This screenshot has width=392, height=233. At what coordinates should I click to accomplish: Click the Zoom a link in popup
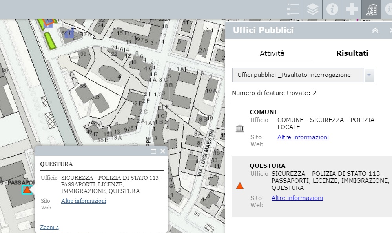click(49, 227)
